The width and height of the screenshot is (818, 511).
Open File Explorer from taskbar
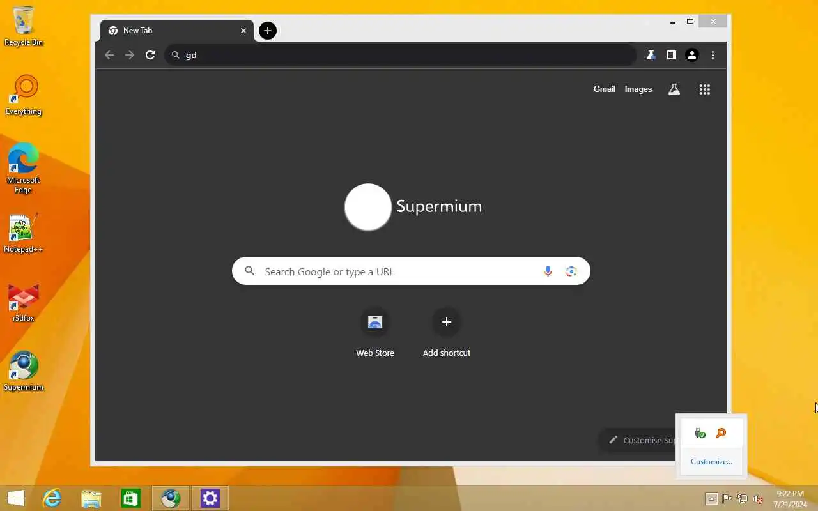click(x=91, y=498)
